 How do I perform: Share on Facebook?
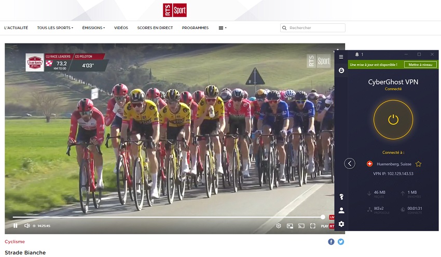331,241
